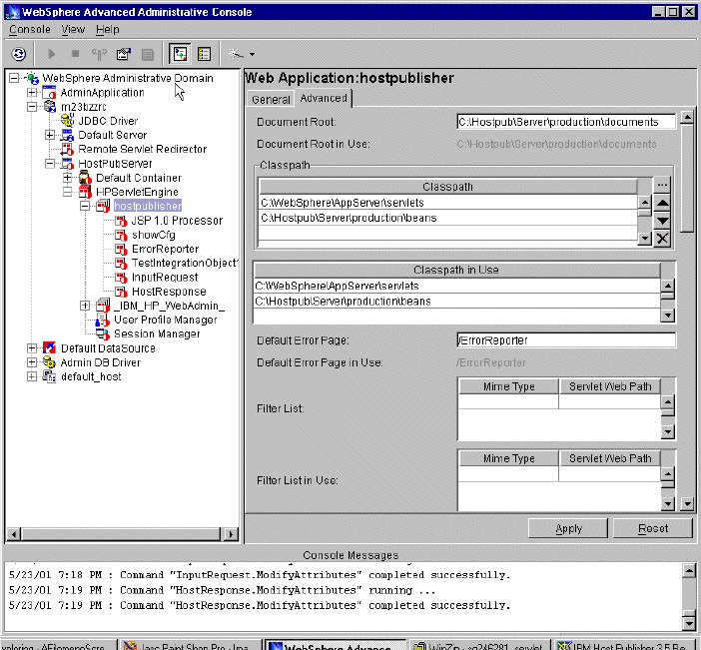
Task: Expand the AdminApplication node
Action: (32, 93)
